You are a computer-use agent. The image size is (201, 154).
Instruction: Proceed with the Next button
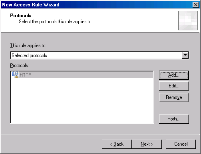tap(147, 144)
